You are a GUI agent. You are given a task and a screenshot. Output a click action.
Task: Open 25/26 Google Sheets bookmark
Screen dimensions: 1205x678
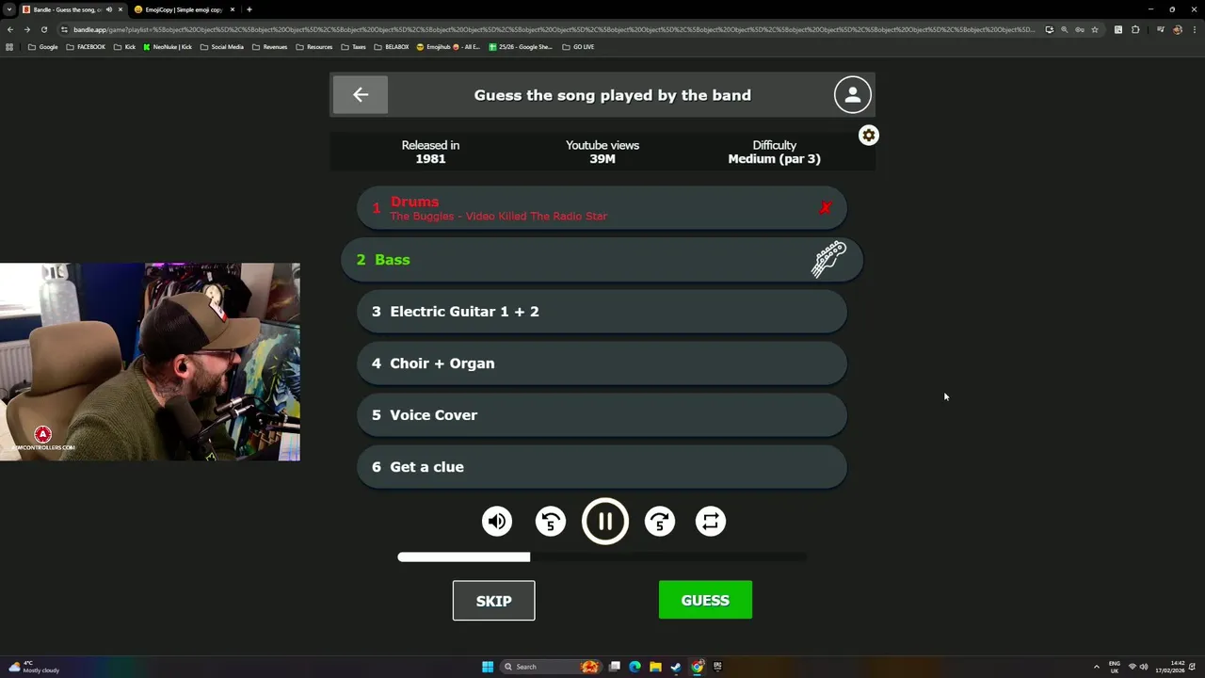[x=521, y=47]
